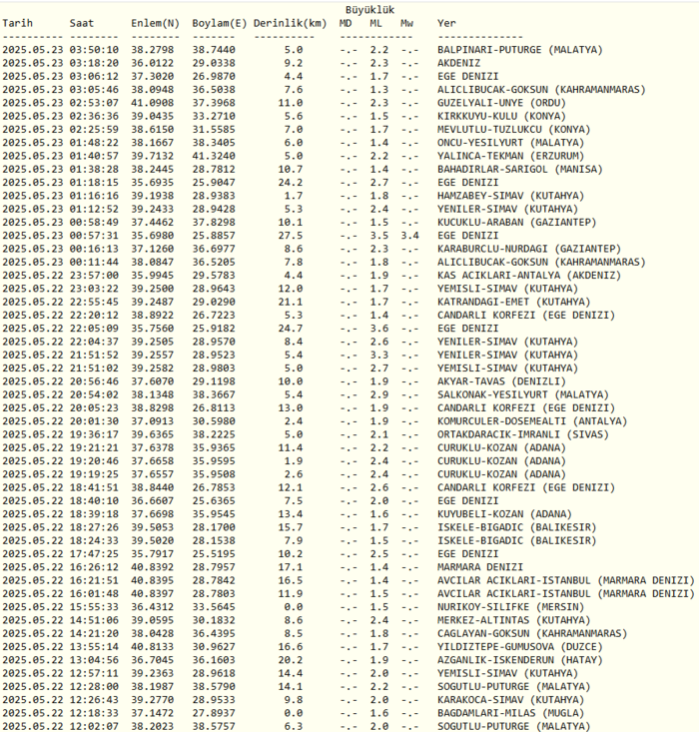Click YALINCA-TEKMAN (ERZURUM) entry
This screenshot has width=699, height=732.
511,156
